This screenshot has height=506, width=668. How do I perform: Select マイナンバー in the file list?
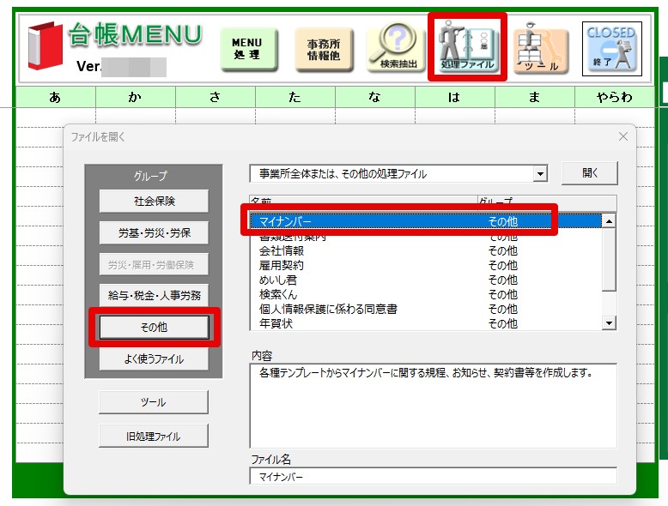click(426, 221)
